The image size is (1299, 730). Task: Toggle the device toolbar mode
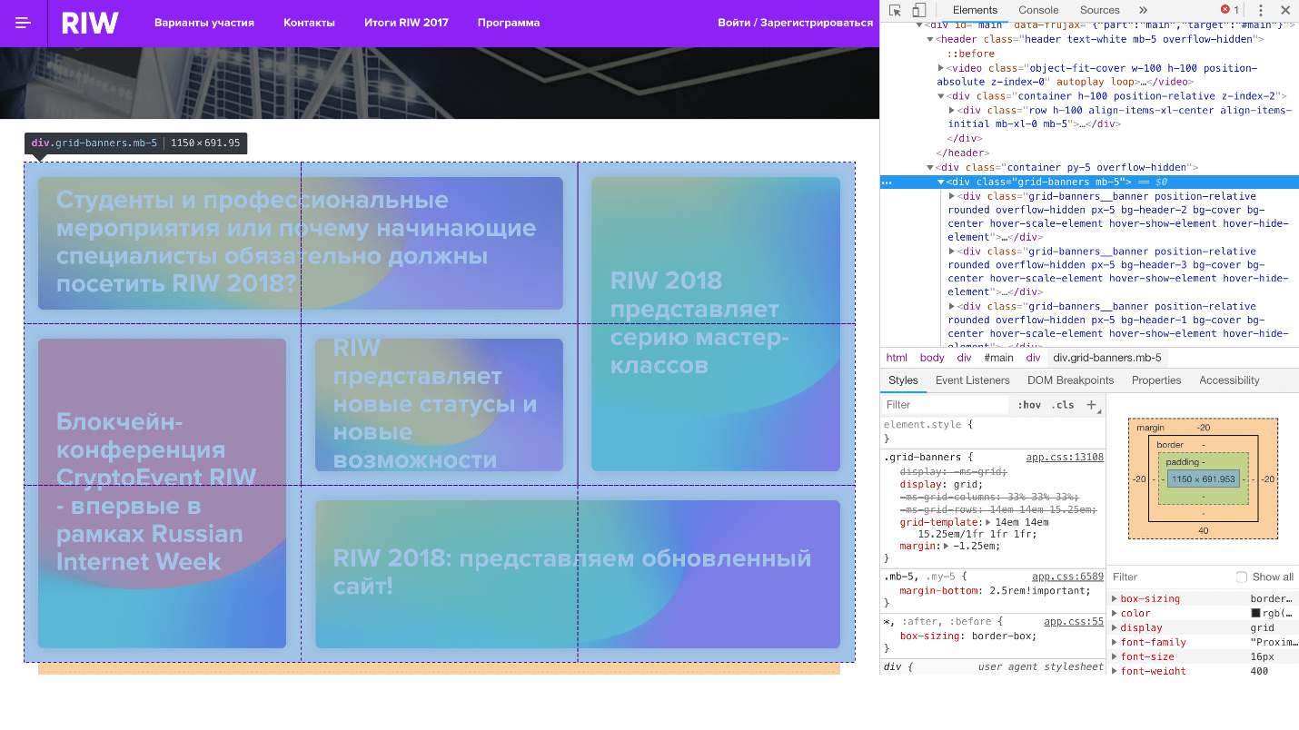[917, 10]
